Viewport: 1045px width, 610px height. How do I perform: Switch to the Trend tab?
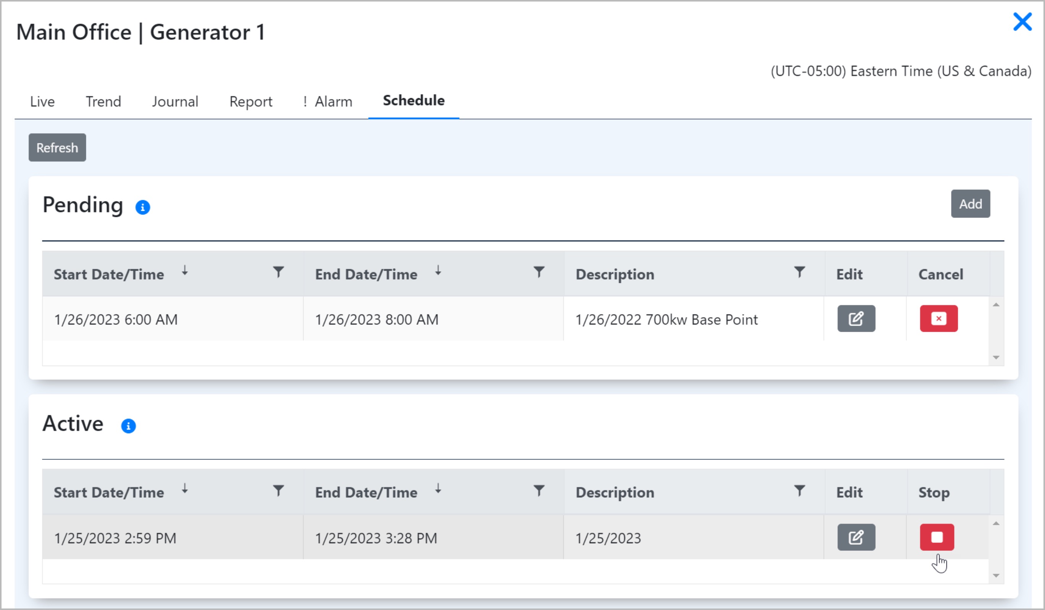[103, 102]
